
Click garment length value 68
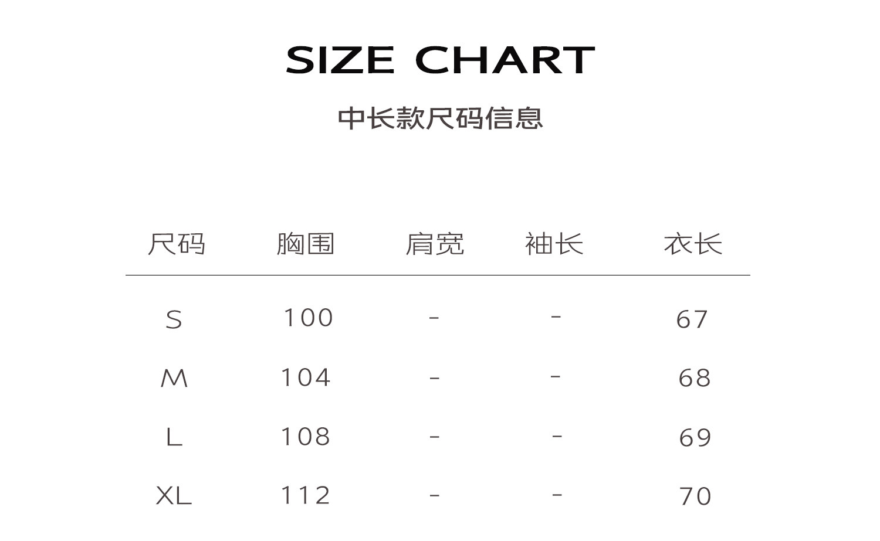pos(695,378)
